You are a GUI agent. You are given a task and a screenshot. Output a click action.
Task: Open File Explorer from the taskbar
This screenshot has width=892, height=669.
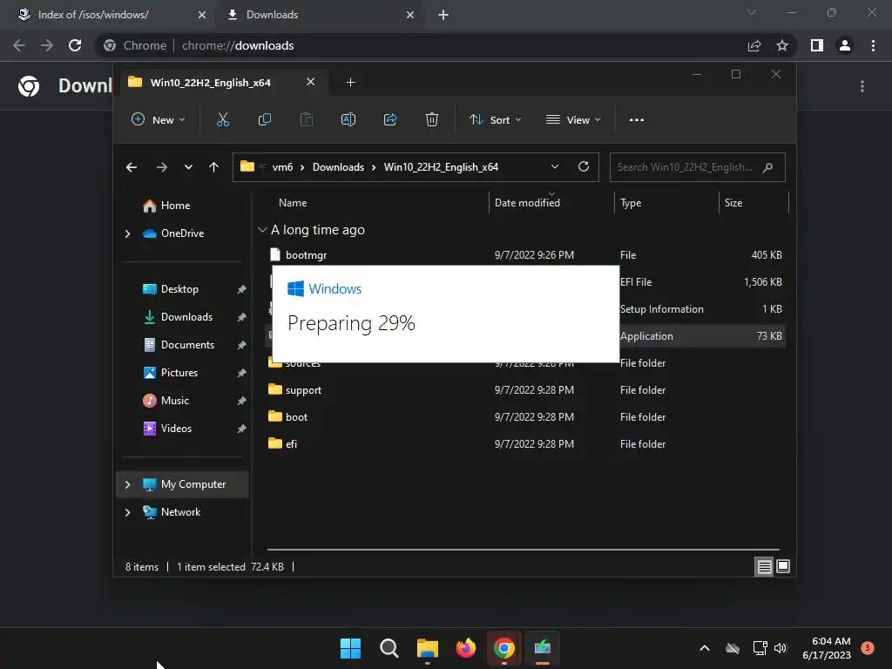point(427,648)
